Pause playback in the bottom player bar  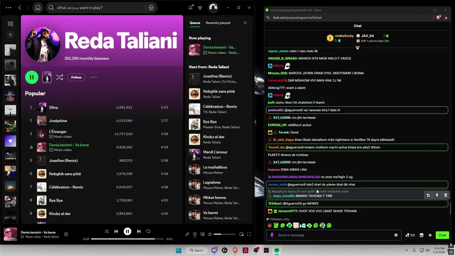click(x=127, y=231)
